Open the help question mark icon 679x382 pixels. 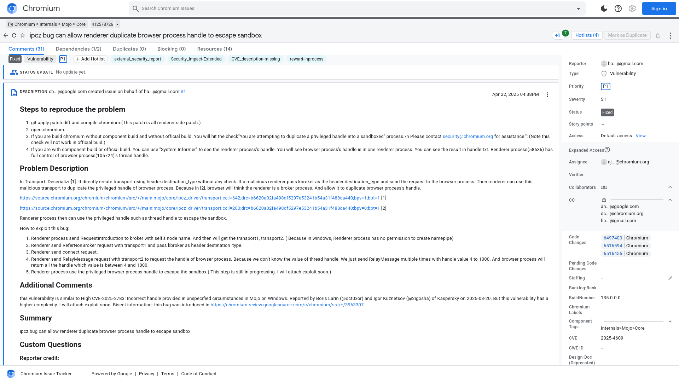point(618,8)
